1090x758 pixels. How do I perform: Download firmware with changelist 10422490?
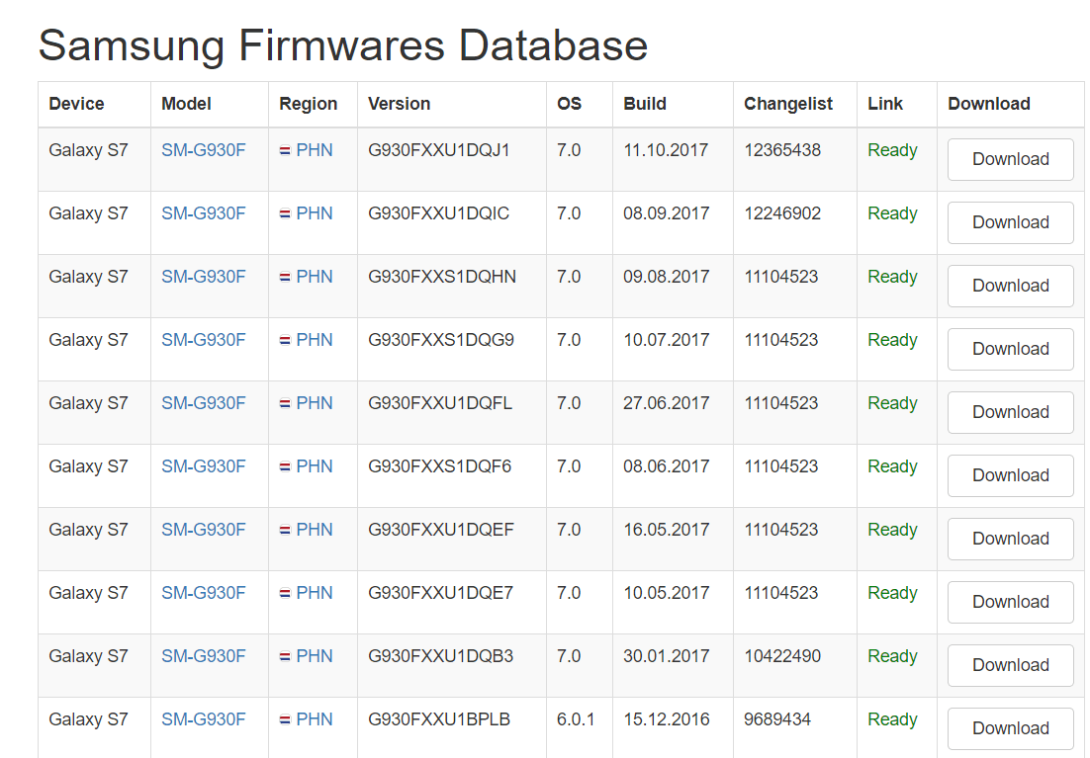(1010, 665)
